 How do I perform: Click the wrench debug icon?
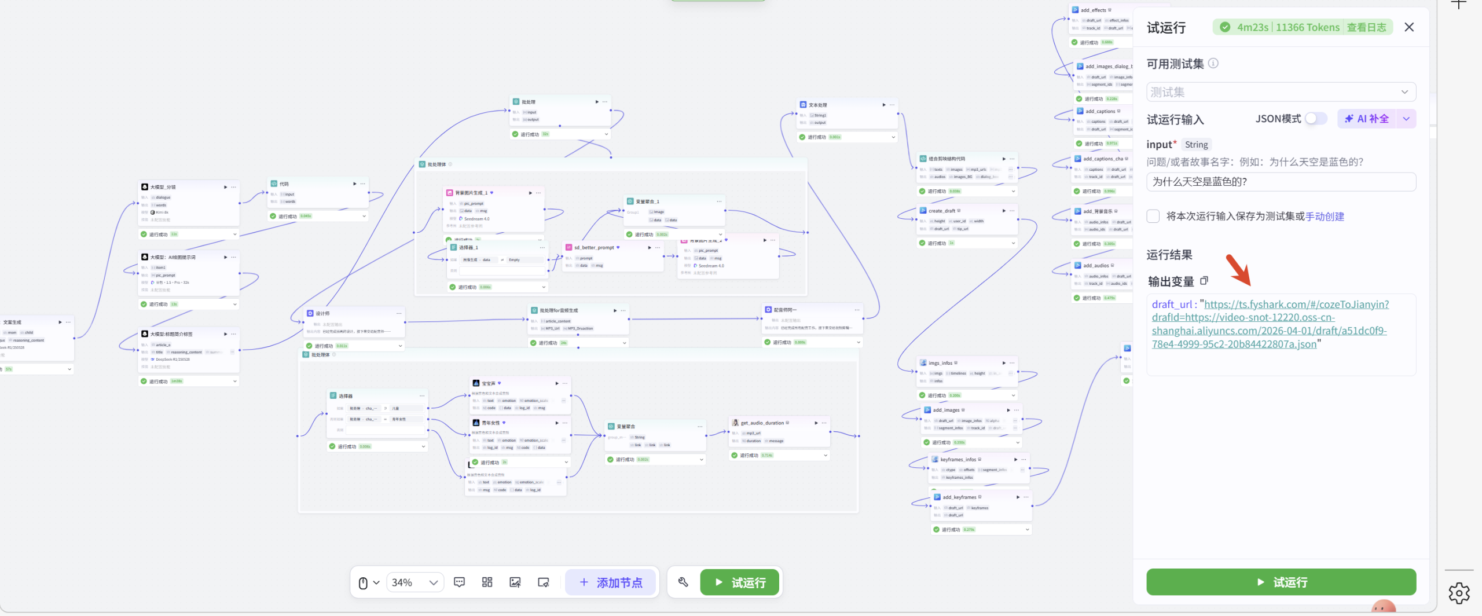(x=683, y=582)
